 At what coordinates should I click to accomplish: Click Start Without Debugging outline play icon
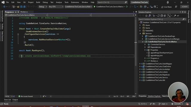tap(127, 7)
